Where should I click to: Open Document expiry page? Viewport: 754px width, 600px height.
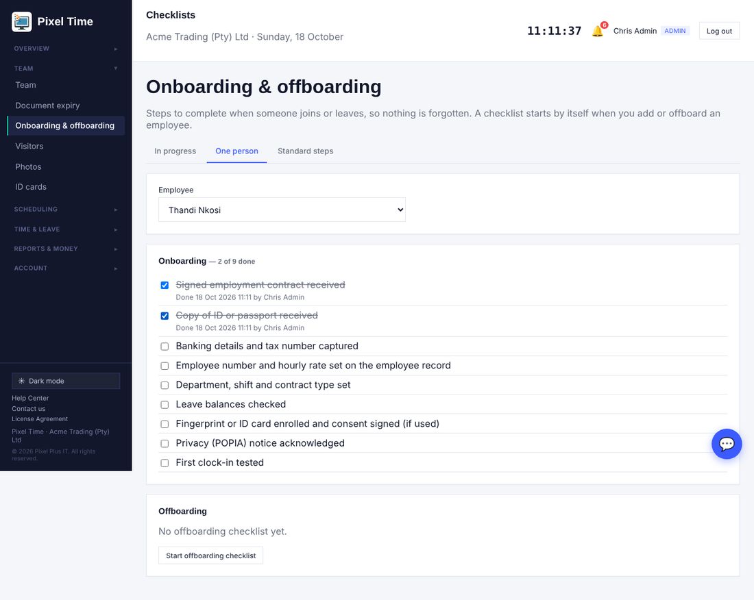66,105
